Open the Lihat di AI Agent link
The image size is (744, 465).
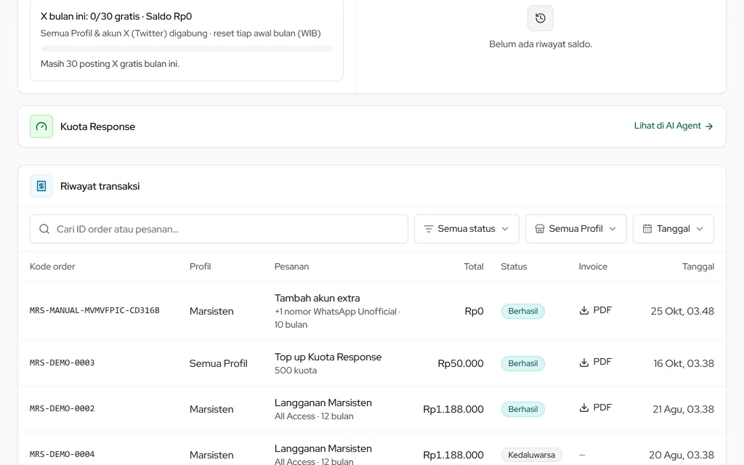point(674,126)
